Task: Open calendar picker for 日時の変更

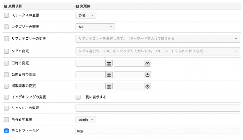Action: (x=109, y=64)
